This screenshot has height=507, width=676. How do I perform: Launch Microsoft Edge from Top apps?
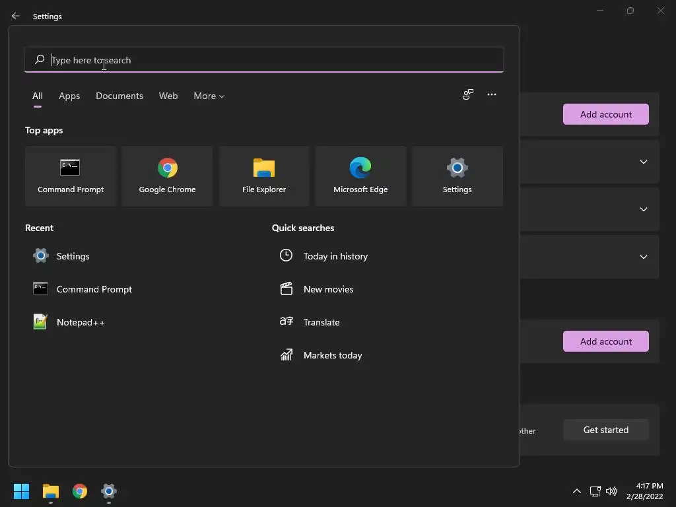pos(360,176)
